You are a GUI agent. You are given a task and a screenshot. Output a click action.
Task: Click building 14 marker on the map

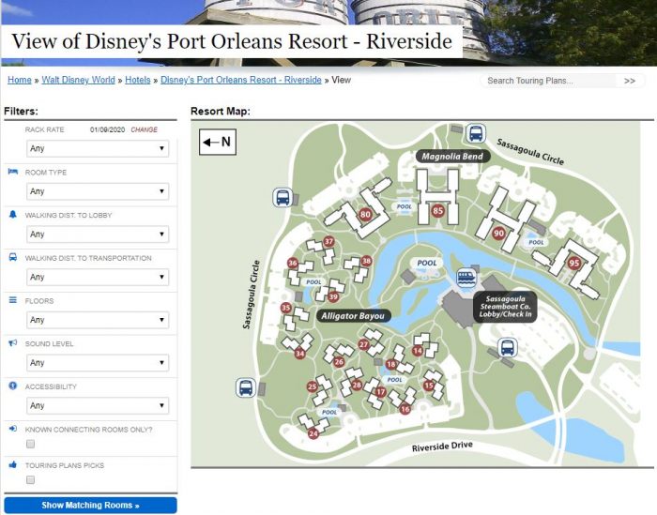coord(418,351)
